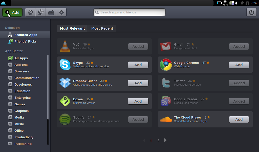Add Google Chrome browser

[x=239, y=65]
